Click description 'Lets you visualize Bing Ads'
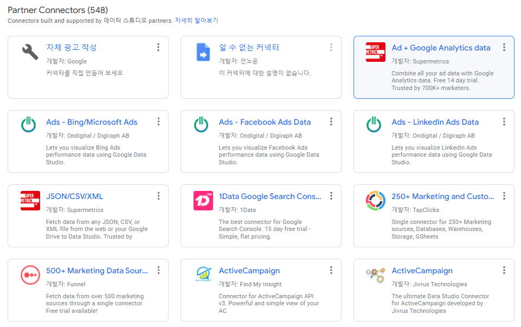This screenshot has width=521, height=327. click(x=96, y=155)
